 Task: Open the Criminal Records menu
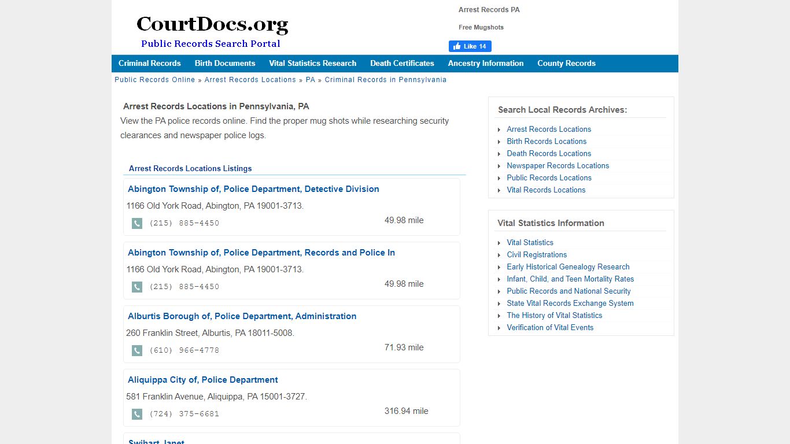click(150, 64)
